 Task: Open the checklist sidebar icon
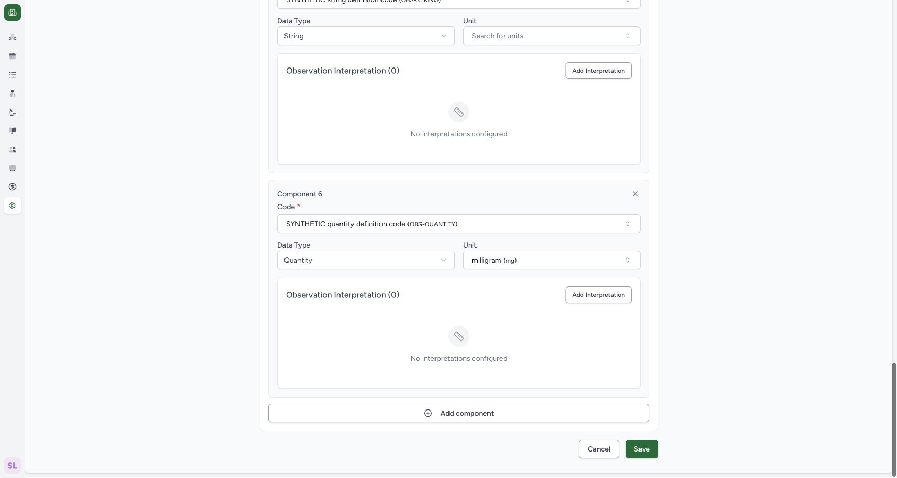pyautogui.click(x=12, y=75)
